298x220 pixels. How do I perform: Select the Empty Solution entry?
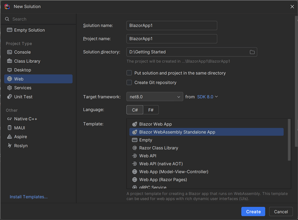(x=38, y=30)
